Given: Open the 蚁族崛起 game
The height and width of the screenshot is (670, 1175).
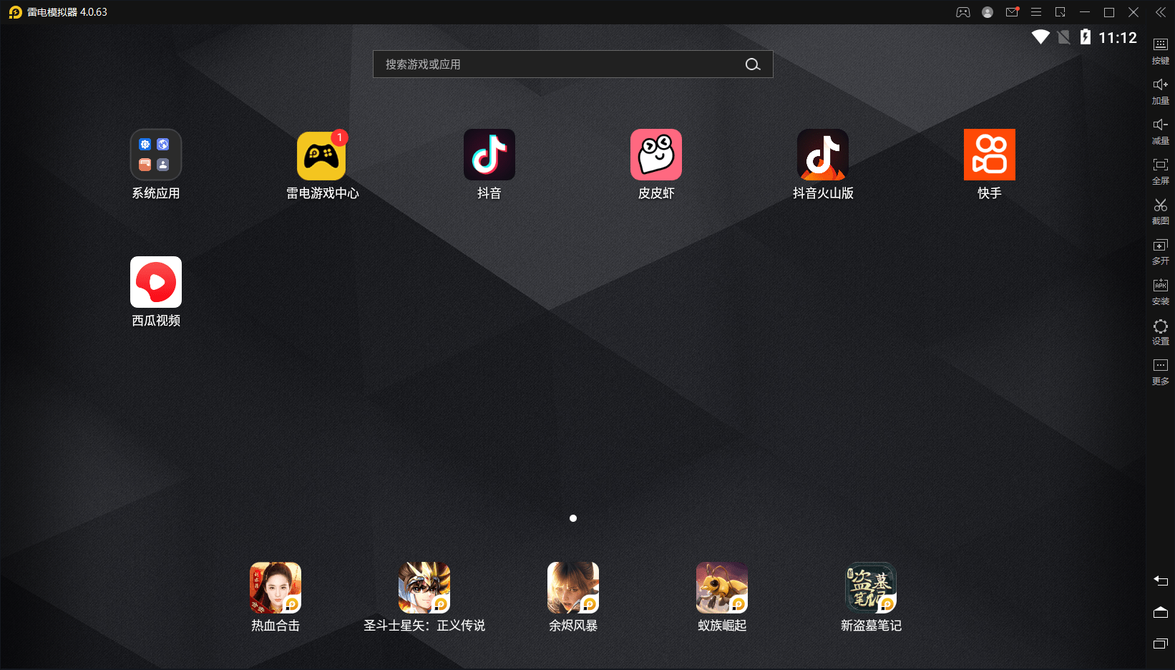Looking at the screenshot, I should [722, 588].
